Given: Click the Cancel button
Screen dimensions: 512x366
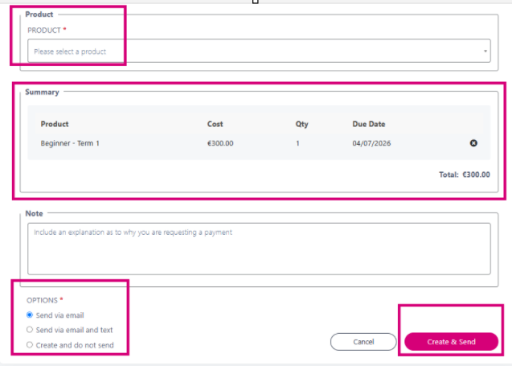Looking at the screenshot, I should [363, 342].
